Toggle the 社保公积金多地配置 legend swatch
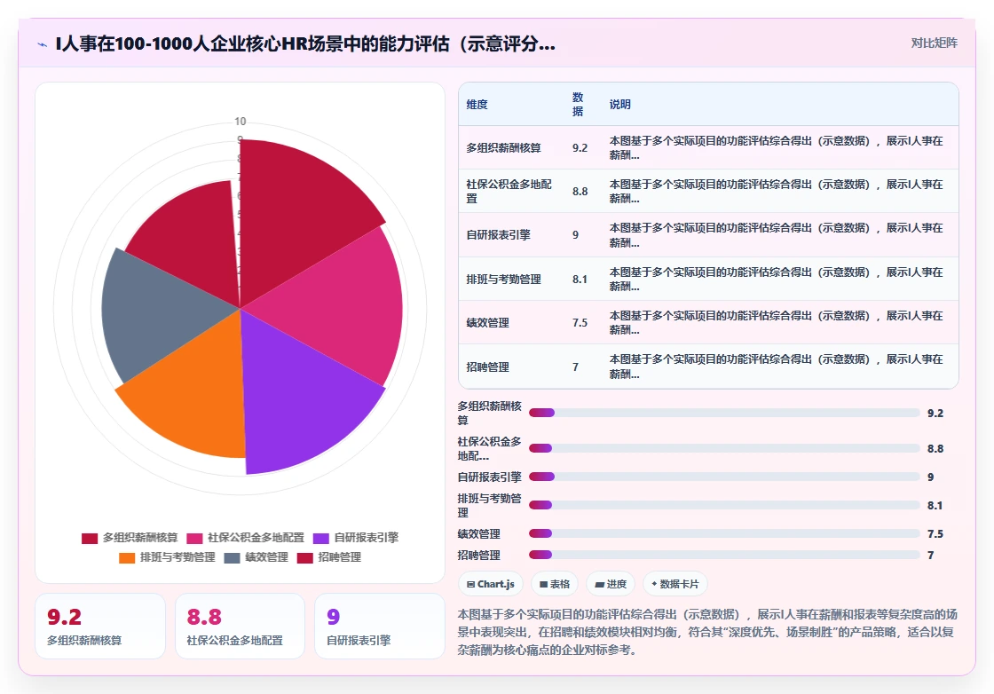 coord(194,538)
